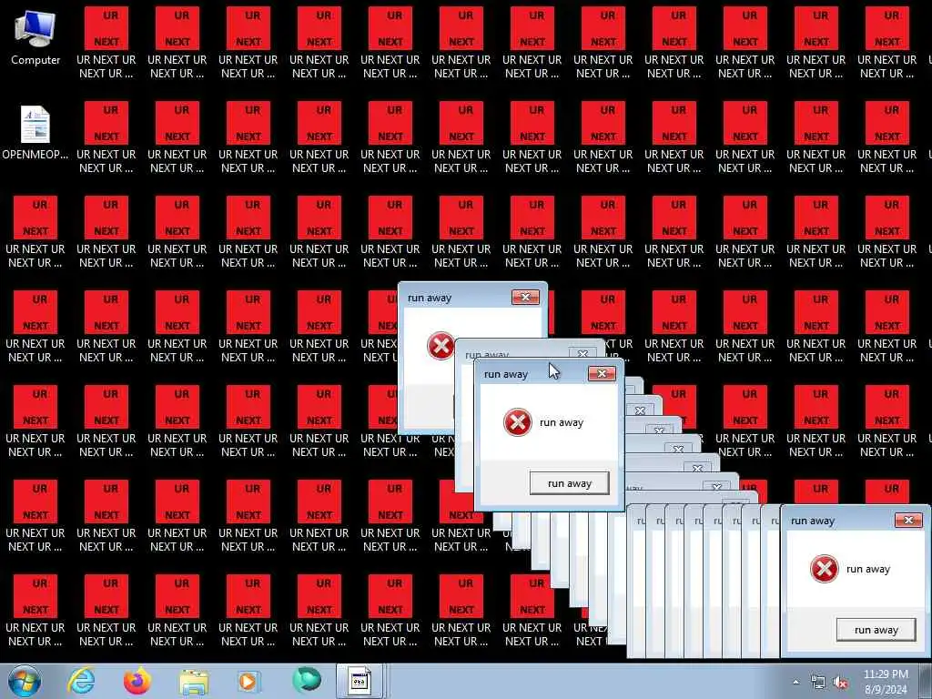Select the Computer desktop icon
The width and height of the screenshot is (932, 699).
pos(35,37)
